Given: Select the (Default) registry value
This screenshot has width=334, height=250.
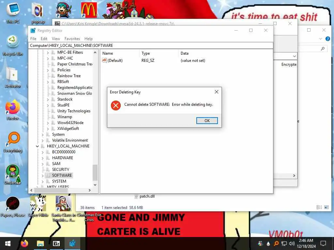Looking at the screenshot, I should click(x=115, y=61).
